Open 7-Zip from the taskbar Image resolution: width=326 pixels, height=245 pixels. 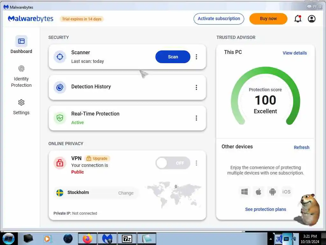pyautogui.click(x=127, y=239)
